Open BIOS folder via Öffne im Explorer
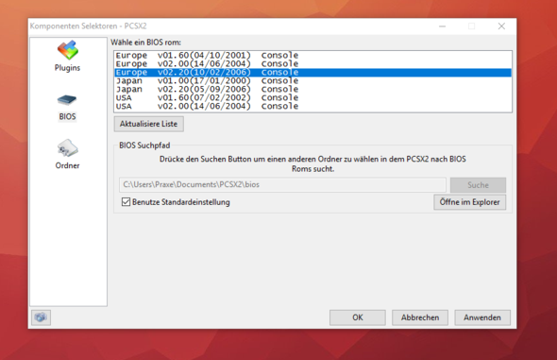The width and height of the screenshot is (557, 360). click(469, 202)
